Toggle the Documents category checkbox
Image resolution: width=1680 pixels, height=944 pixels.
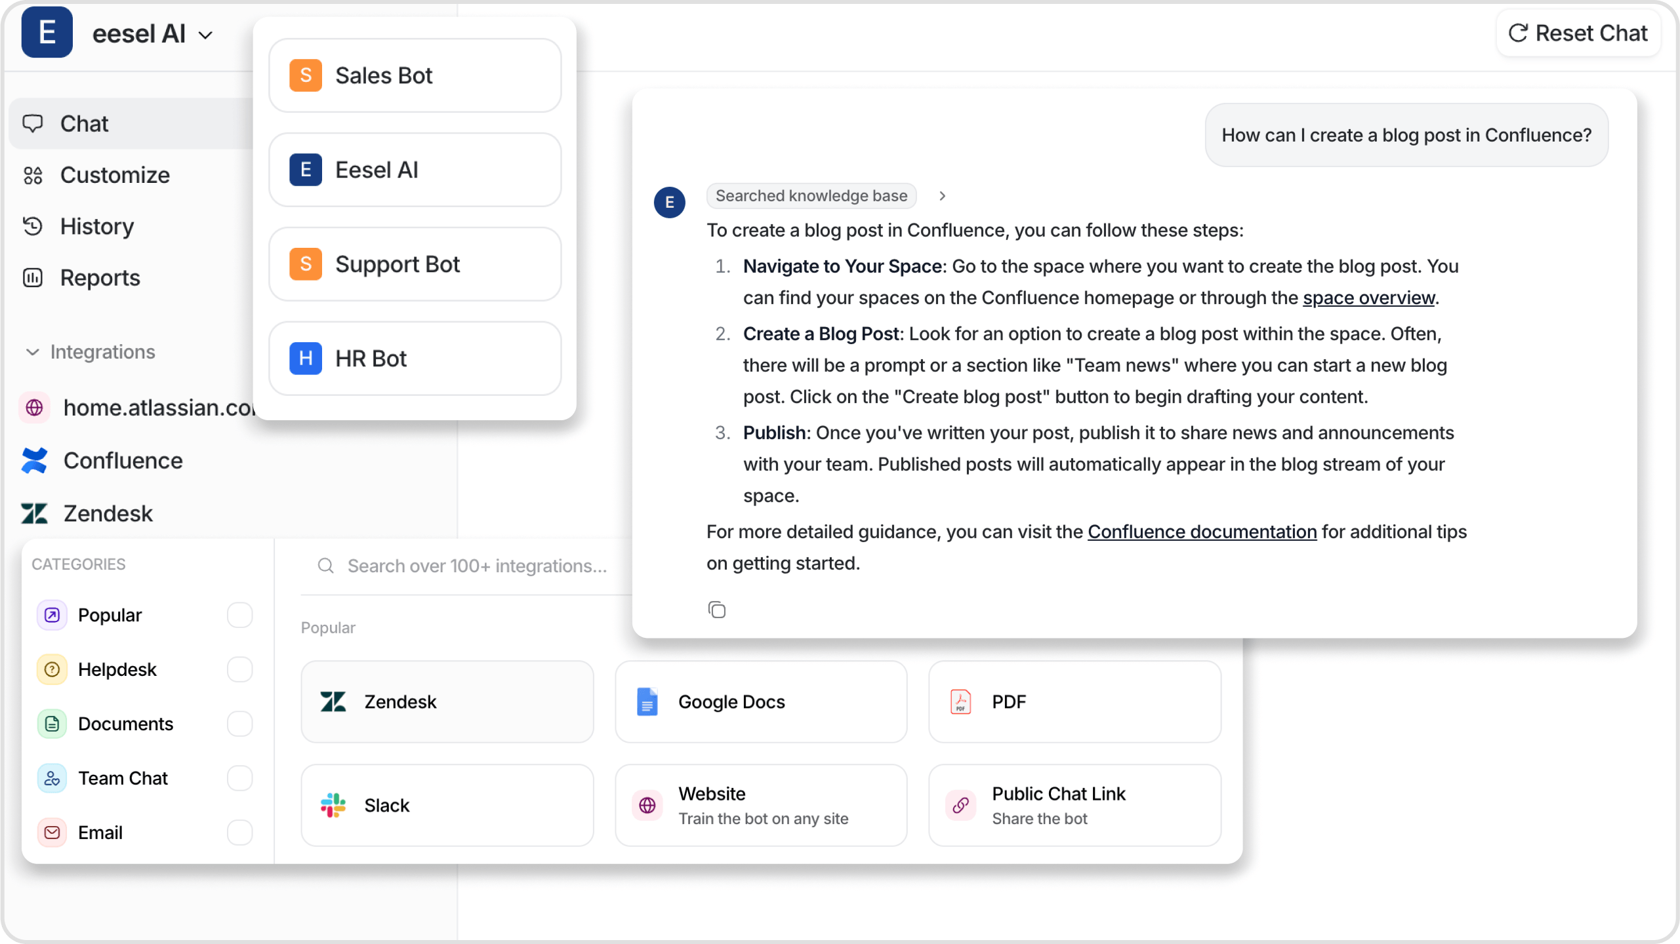240,724
